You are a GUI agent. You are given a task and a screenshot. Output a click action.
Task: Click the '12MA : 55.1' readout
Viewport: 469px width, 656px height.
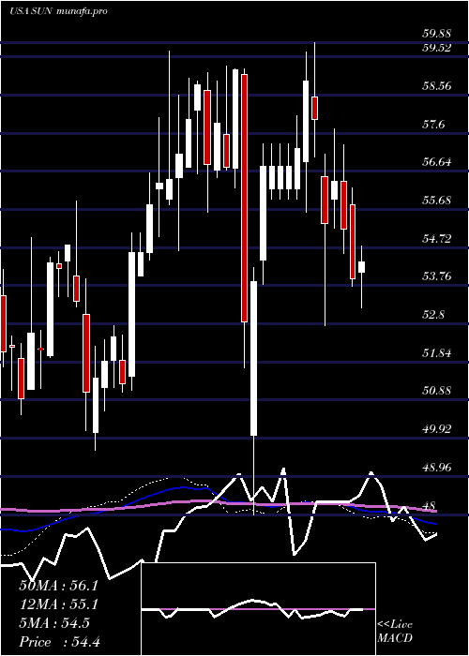click(x=58, y=604)
